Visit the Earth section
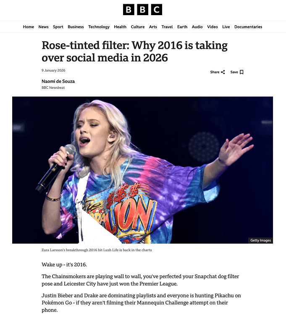This screenshot has width=286, height=316. (x=182, y=27)
